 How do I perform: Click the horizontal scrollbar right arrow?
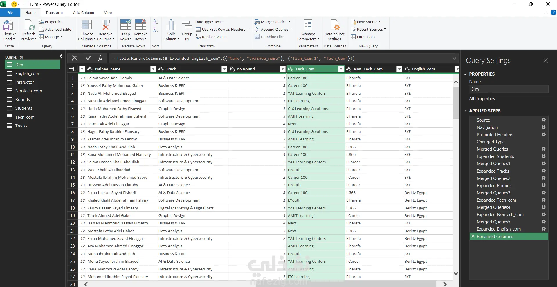point(445,284)
